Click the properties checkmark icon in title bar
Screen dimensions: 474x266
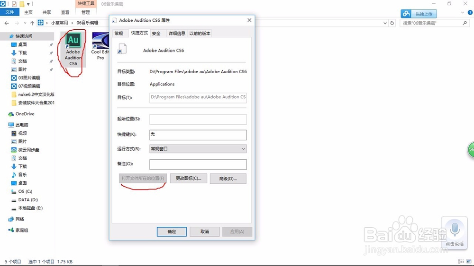[x=14, y=4]
